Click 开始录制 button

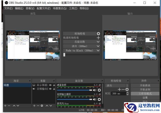coord(145,89)
